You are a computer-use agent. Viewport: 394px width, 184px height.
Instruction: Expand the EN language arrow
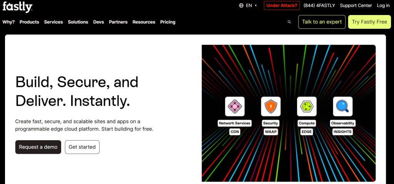click(256, 5)
